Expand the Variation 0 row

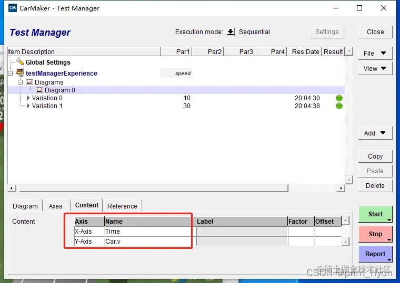click(28, 98)
